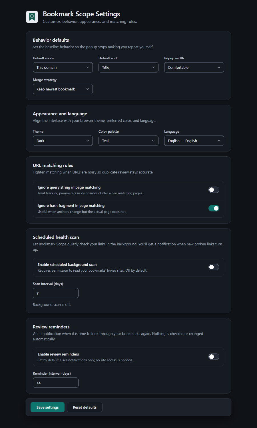Screen dimensions: 257x428
Task: Click 'Tighten matching when URLs are noisy' text
Action: click(x=93, y=172)
